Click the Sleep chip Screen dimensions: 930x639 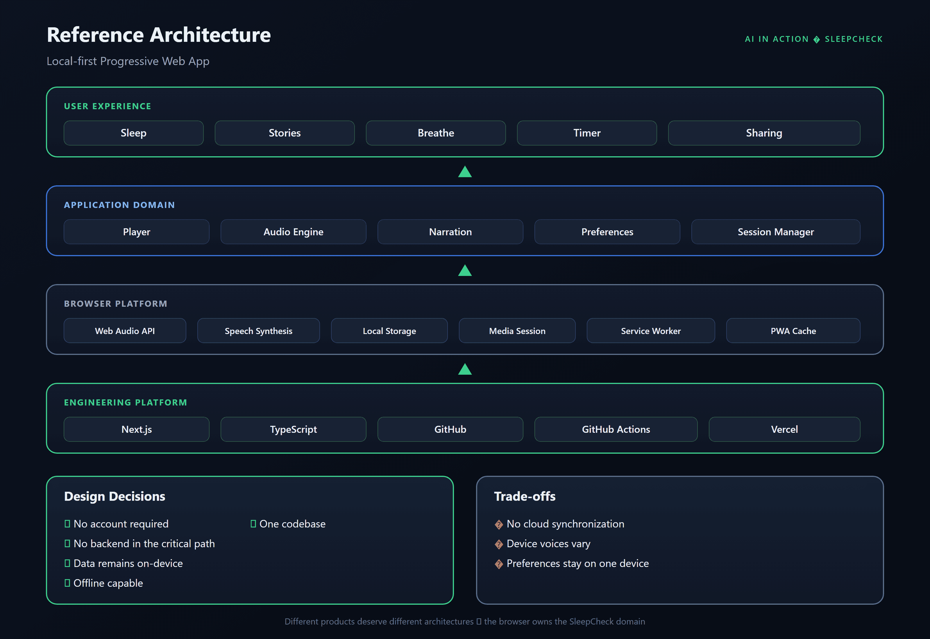[133, 133]
